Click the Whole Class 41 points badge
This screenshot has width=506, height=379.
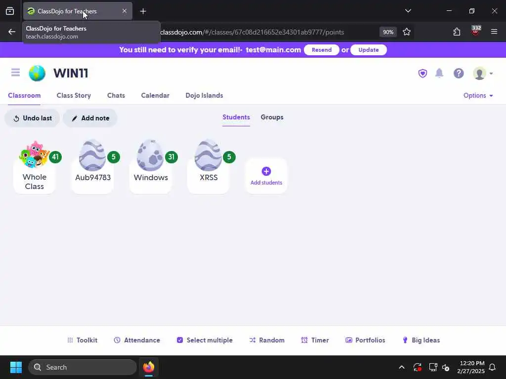click(x=55, y=157)
